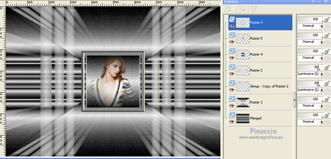Click the raster layer type icon of Raster 5
Image resolution: width=331 pixels, height=159 pixels.
tap(232, 35)
